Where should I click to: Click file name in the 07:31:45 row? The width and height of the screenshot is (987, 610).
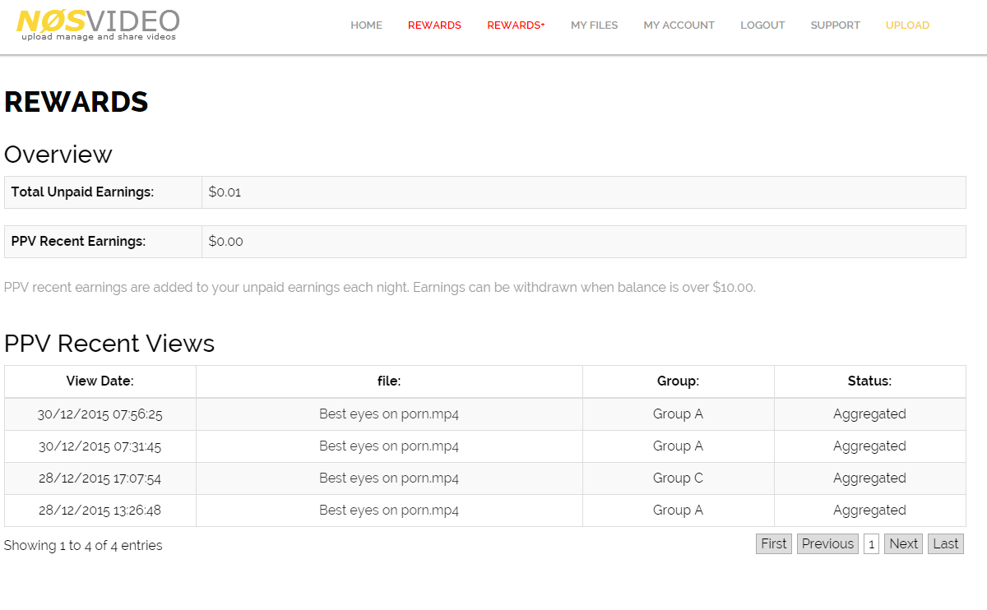(389, 446)
